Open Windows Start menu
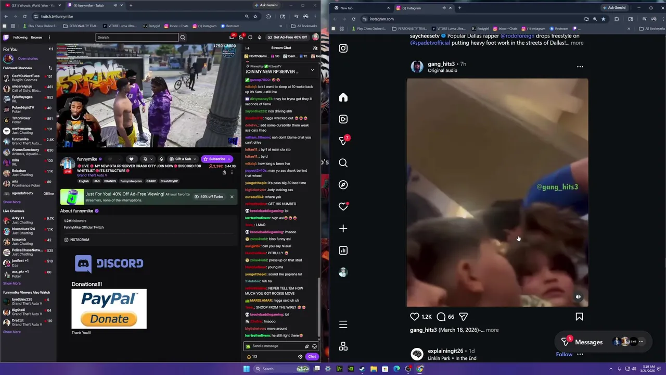This screenshot has width=666, height=375. point(246,369)
